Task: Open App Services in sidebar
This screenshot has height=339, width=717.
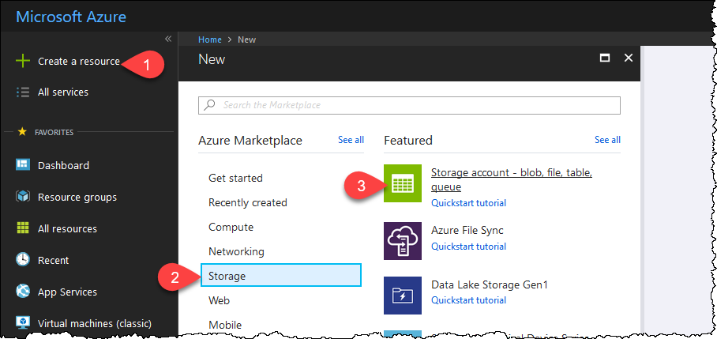Action: coord(67,292)
